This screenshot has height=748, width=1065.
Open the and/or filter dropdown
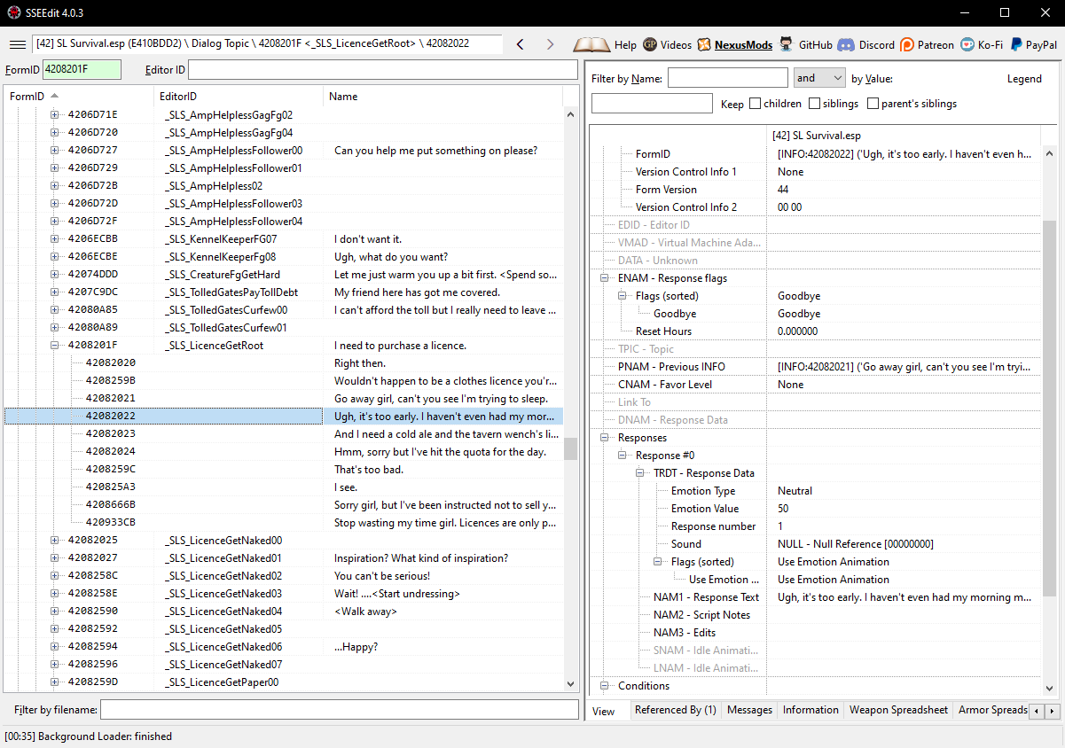(x=819, y=78)
